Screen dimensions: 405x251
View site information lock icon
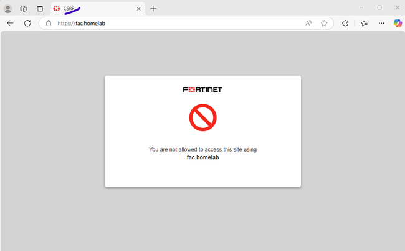pos(49,23)
